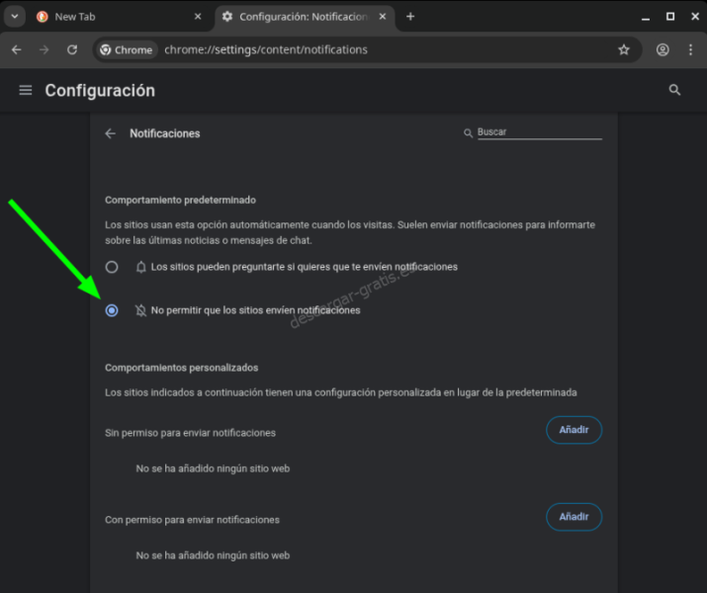Click the Configuración header title

(100, 91)
